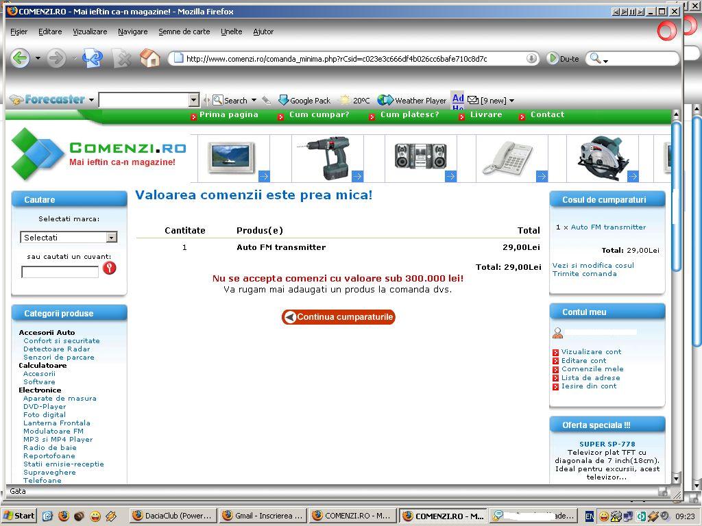Screen dimensions: 702x526
Task: Open the Livrare page
Action: pos(486,115)
